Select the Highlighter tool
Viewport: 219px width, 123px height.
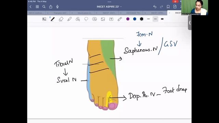(69, 19)
